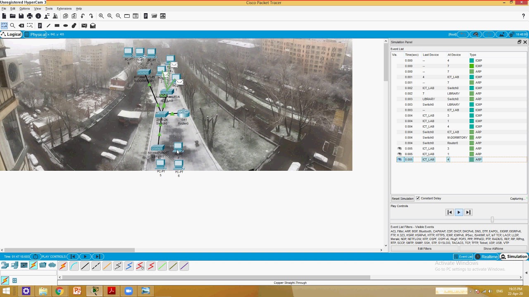529x297 pixels.
Task: Click the Paste icon in toolbar
Action: click(74, 16)
